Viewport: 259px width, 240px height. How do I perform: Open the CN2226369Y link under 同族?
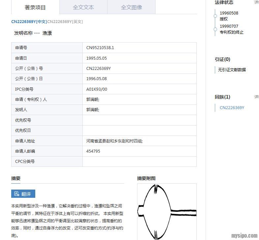[232, 108]
